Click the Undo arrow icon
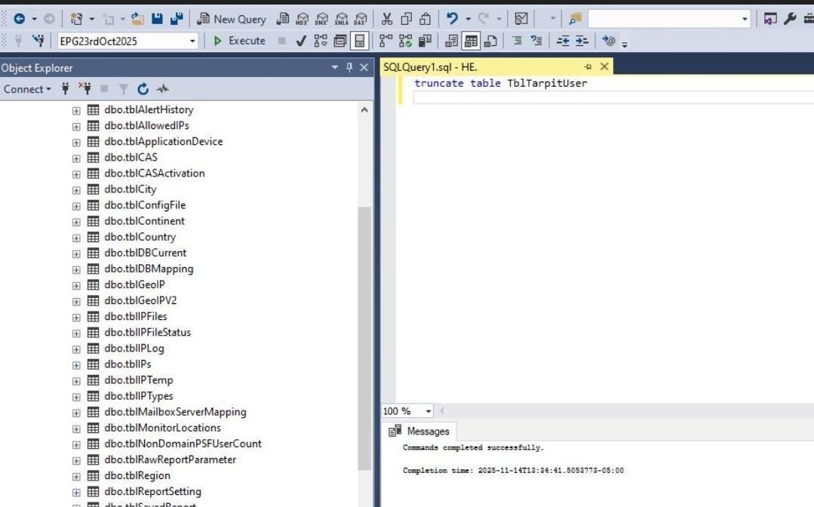The width and height of the screenshot is (814, 507). point(452,19)
